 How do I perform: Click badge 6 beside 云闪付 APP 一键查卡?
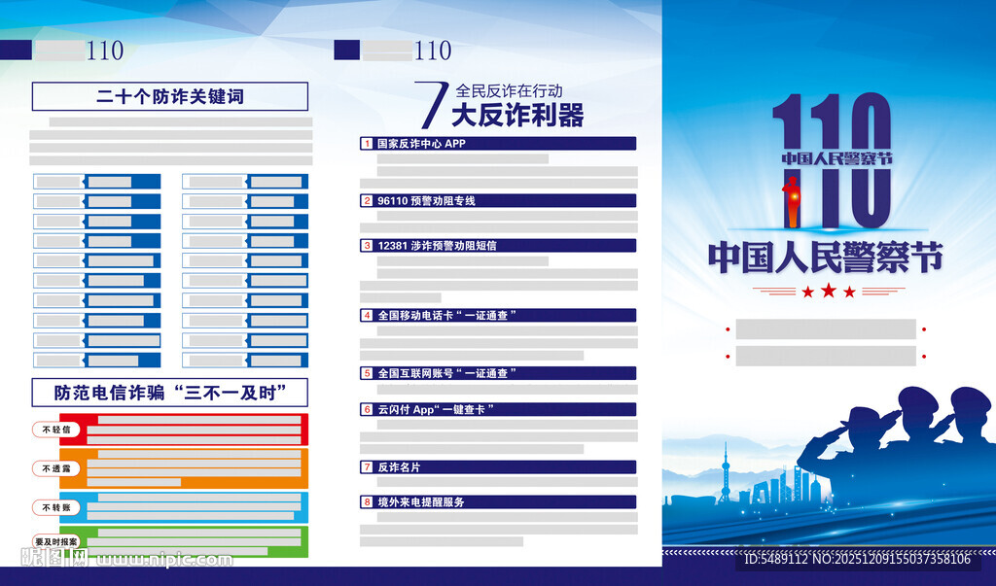(x=365, y=410)
